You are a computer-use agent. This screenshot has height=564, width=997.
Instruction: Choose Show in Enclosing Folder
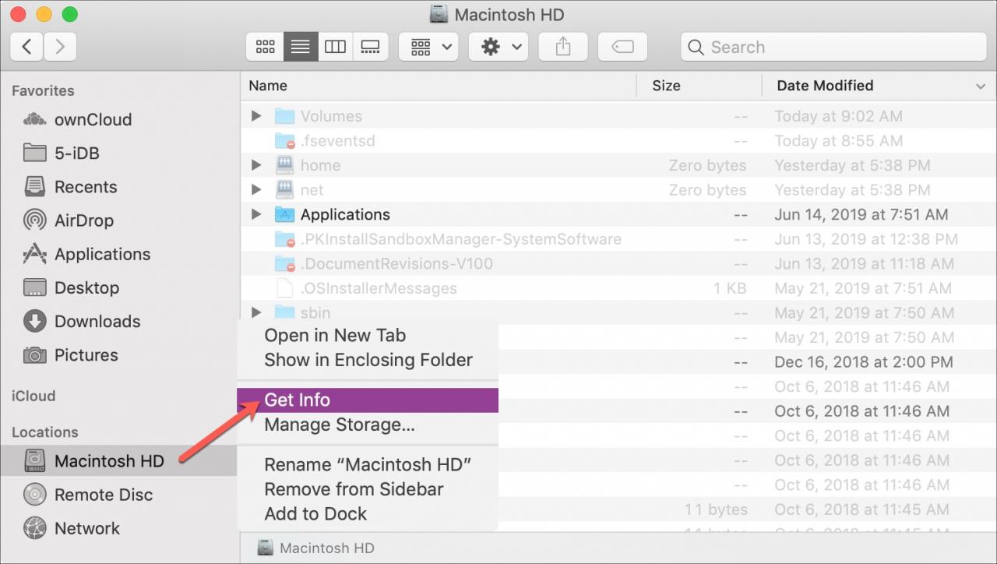pos(368,360)
